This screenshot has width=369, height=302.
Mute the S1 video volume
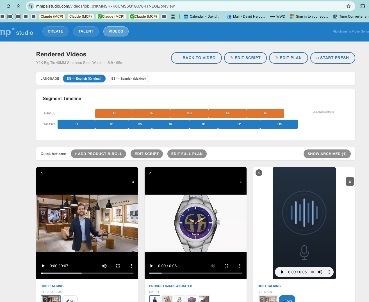click(104, 266)
